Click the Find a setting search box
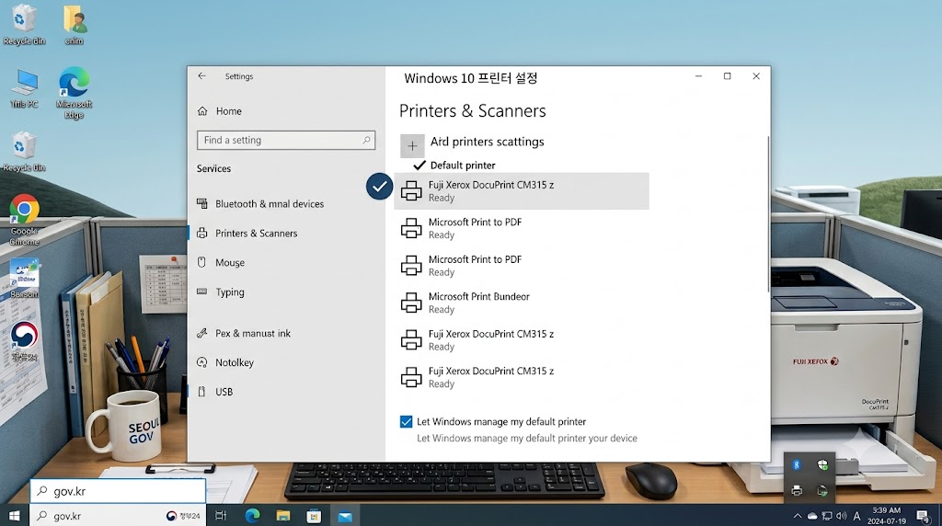Viewport: 942px width, 526px height. (286, 140)
